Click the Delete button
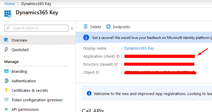This screenshot has height=112, width=212. pos(92,27)
